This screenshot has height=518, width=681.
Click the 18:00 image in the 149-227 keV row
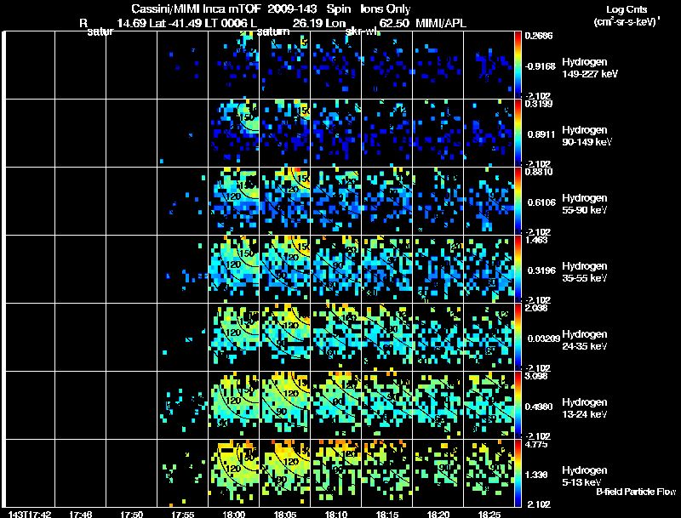(x=233, y=65)
